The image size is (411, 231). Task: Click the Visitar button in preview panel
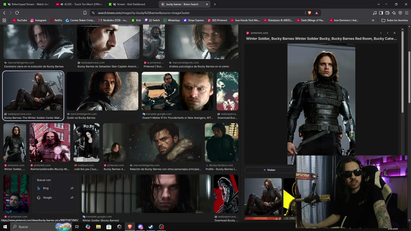click(x=269, y=170)
